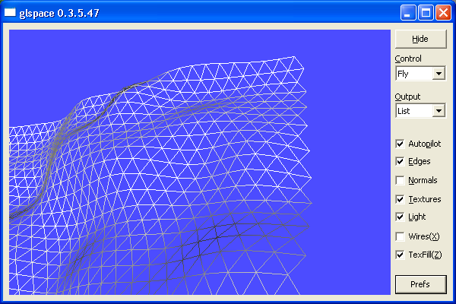Viewport: 456px width, 304px height.
Task: Open the Control dropdown showing Fly
Action: (420, 74)
